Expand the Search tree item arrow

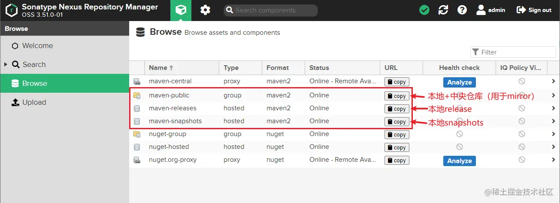[6, 64]
